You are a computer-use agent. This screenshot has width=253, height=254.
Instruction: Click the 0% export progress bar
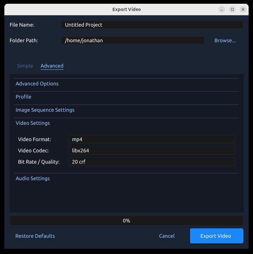coord(126,221)
